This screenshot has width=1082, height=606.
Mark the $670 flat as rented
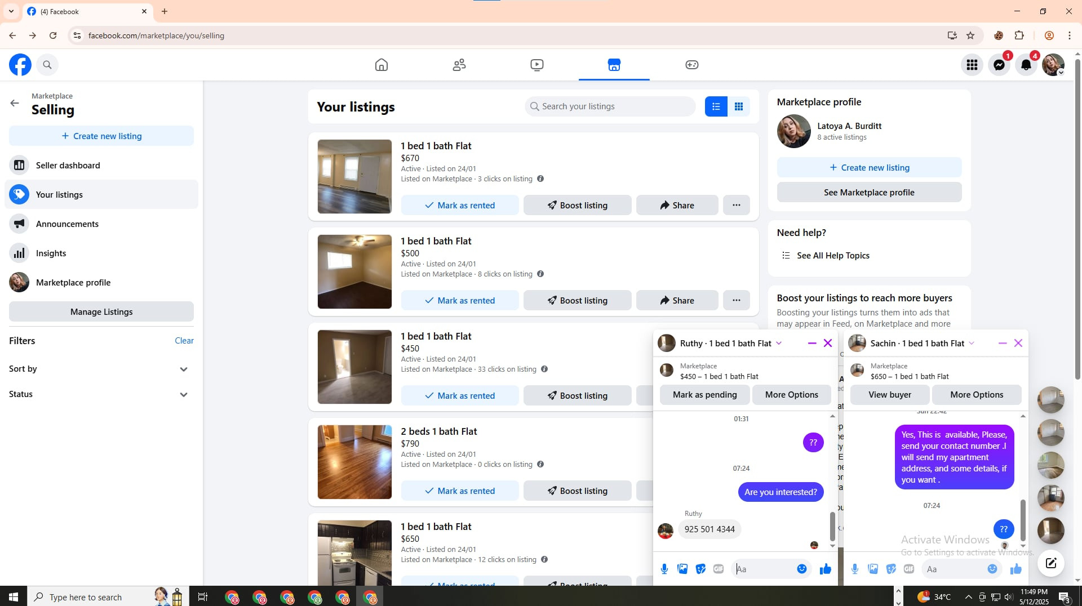point(460,205)
